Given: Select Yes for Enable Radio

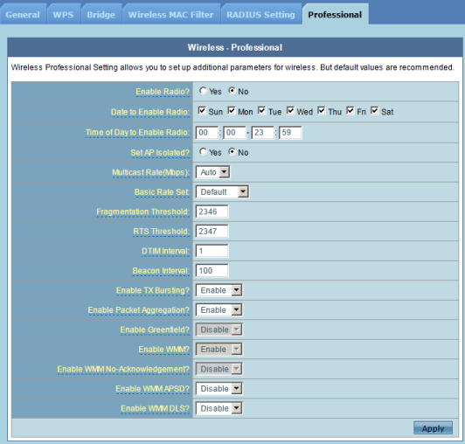Looking at the screenshot, I should pos(203,91).
